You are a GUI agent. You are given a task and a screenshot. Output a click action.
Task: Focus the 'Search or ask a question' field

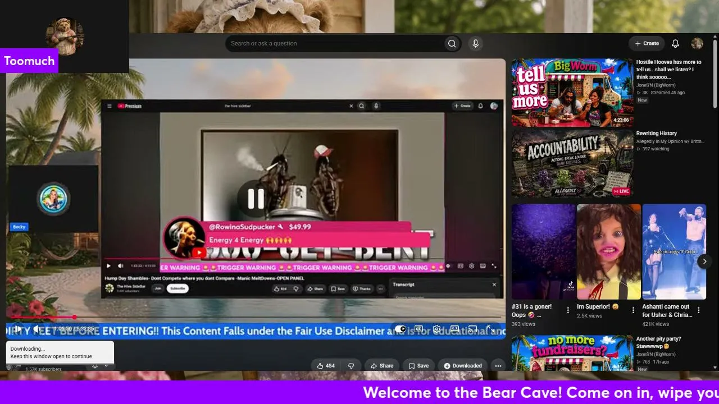click(335, 44)
